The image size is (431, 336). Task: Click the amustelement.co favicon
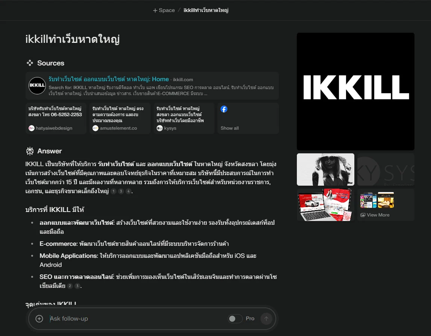pyautogui.click(x=95, y=128)
